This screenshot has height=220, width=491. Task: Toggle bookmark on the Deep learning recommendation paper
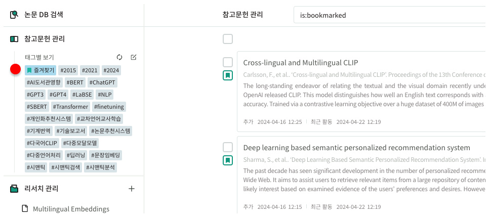[x=228, y=160]
